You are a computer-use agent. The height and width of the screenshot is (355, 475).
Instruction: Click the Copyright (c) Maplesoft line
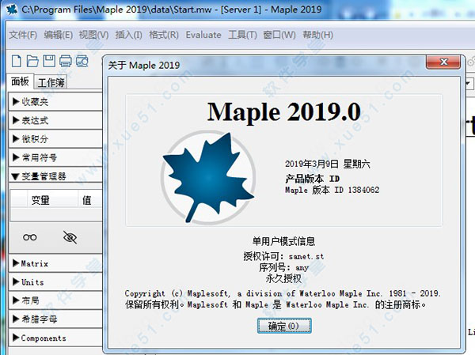[x=283, y=293]
